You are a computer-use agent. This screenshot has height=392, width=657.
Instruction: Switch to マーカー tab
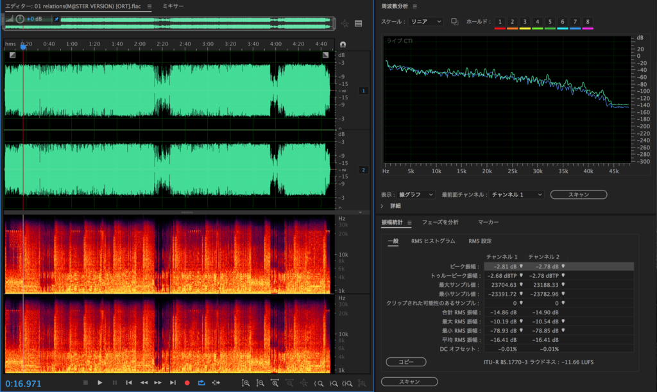click(x=488, y=223)
